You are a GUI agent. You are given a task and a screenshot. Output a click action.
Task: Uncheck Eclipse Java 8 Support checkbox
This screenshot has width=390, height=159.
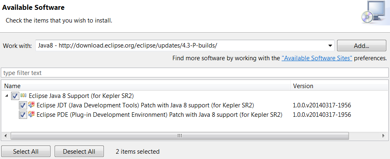pyautogui.click(x=15, y=96)
